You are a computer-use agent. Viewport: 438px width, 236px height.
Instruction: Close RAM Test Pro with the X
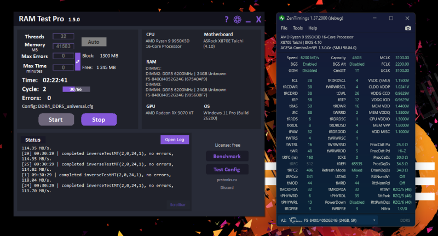[258, 19]
